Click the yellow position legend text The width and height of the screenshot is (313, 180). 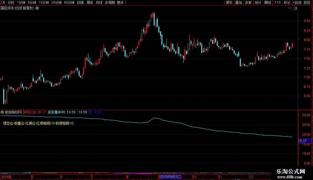pyautogui.click(x=38, y=123)
